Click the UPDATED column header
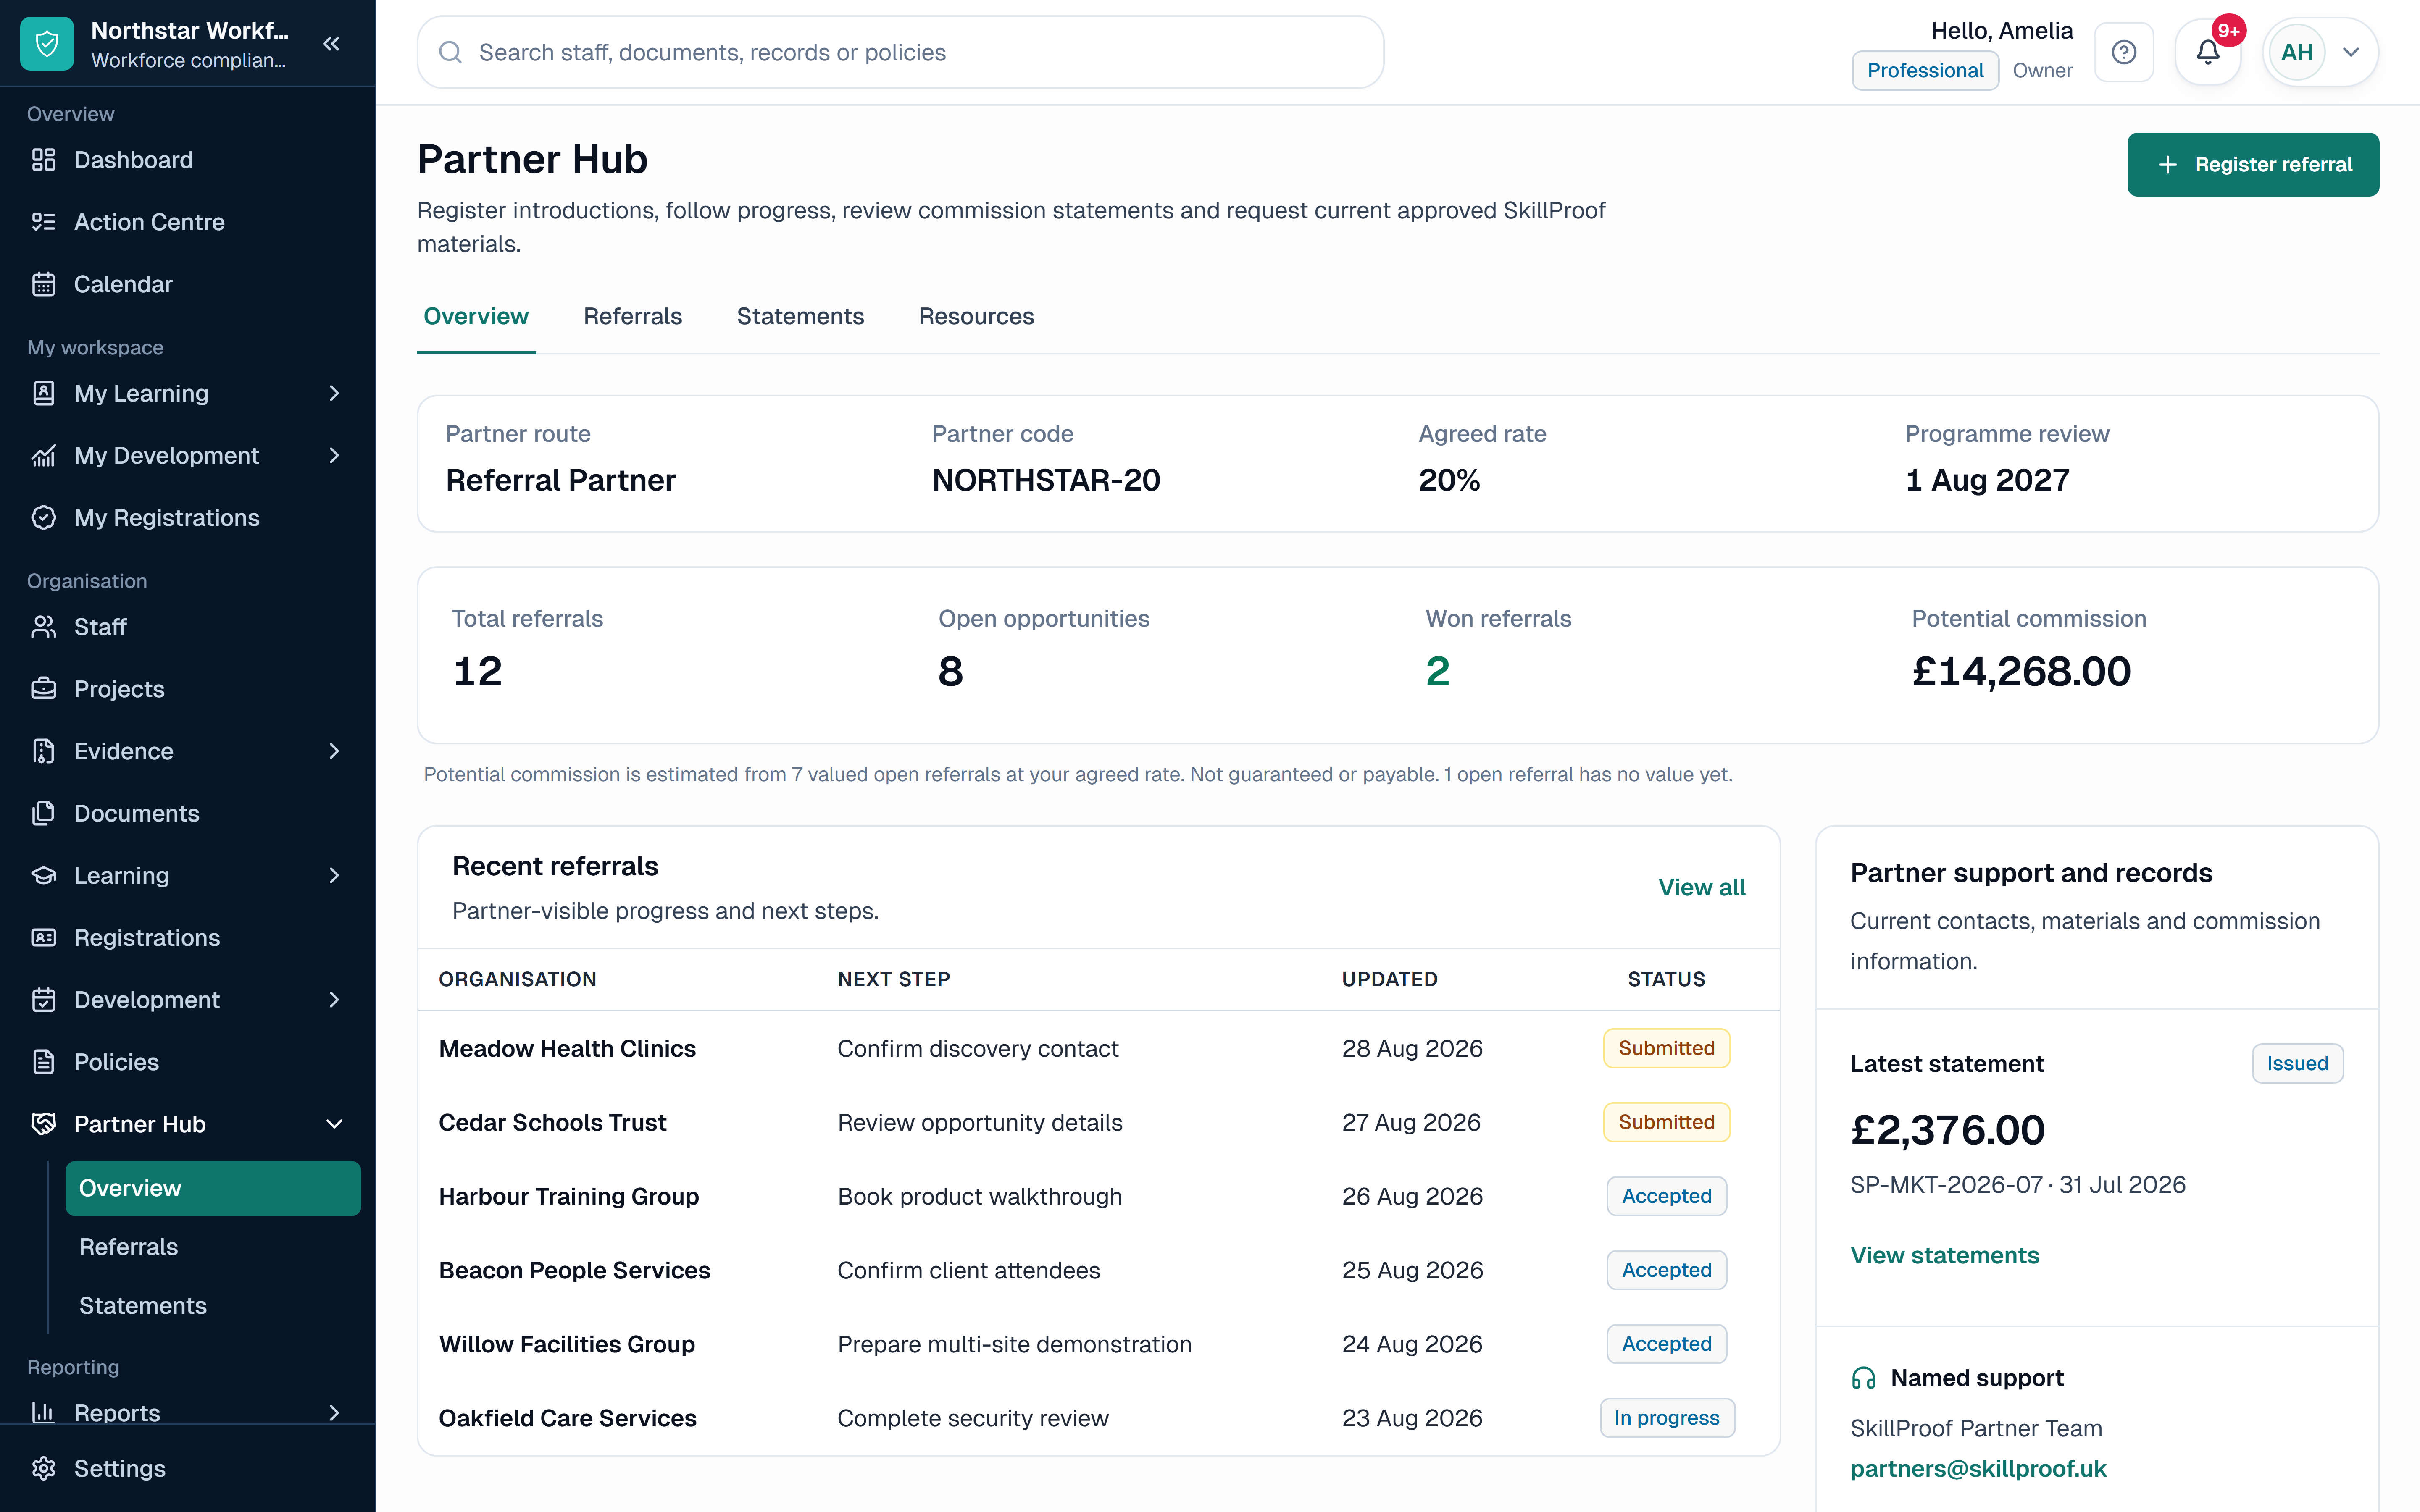Viewport: 2420px width, 1512px height. 1389,980
